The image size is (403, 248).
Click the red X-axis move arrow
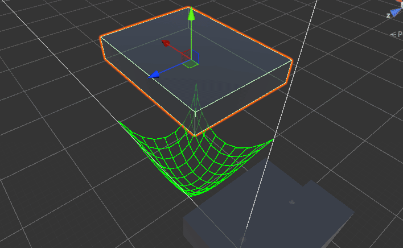pyautogui.click(x=166, y=43)
